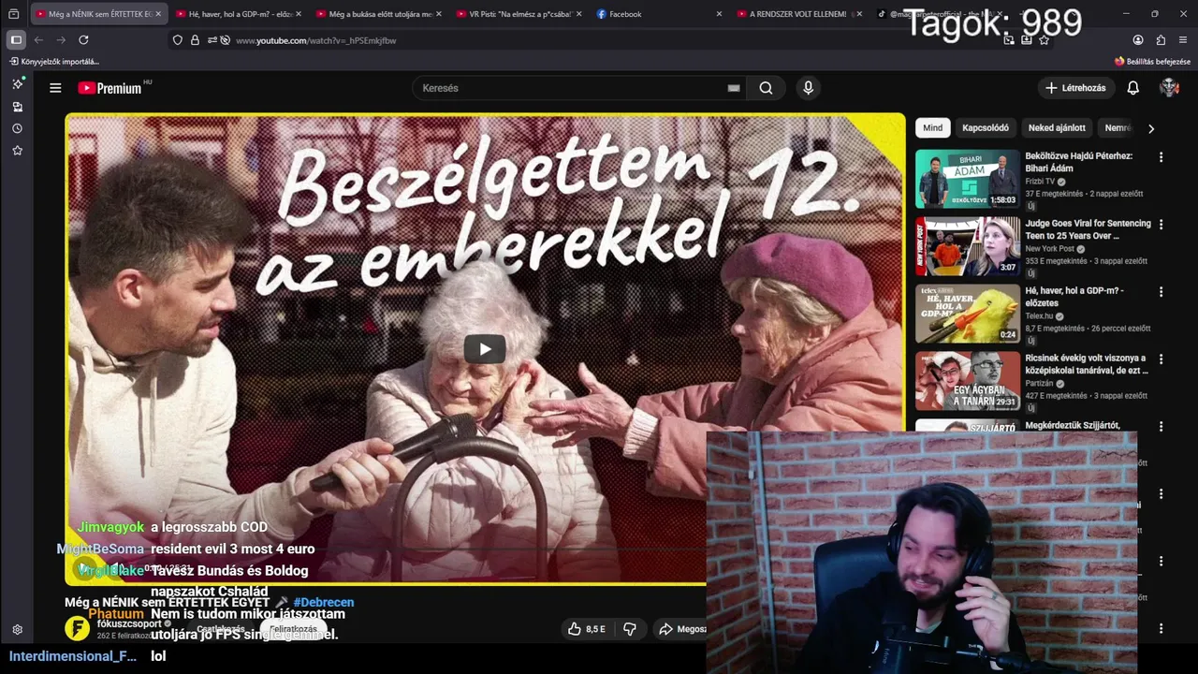This screenshot has width=1198, height=674.
Task: Open options for Judge Goes Viral video
Action: 1161,225
